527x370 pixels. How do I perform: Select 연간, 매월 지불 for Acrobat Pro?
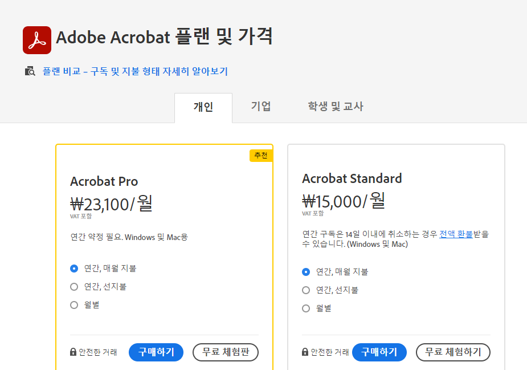tap(74, 269)
